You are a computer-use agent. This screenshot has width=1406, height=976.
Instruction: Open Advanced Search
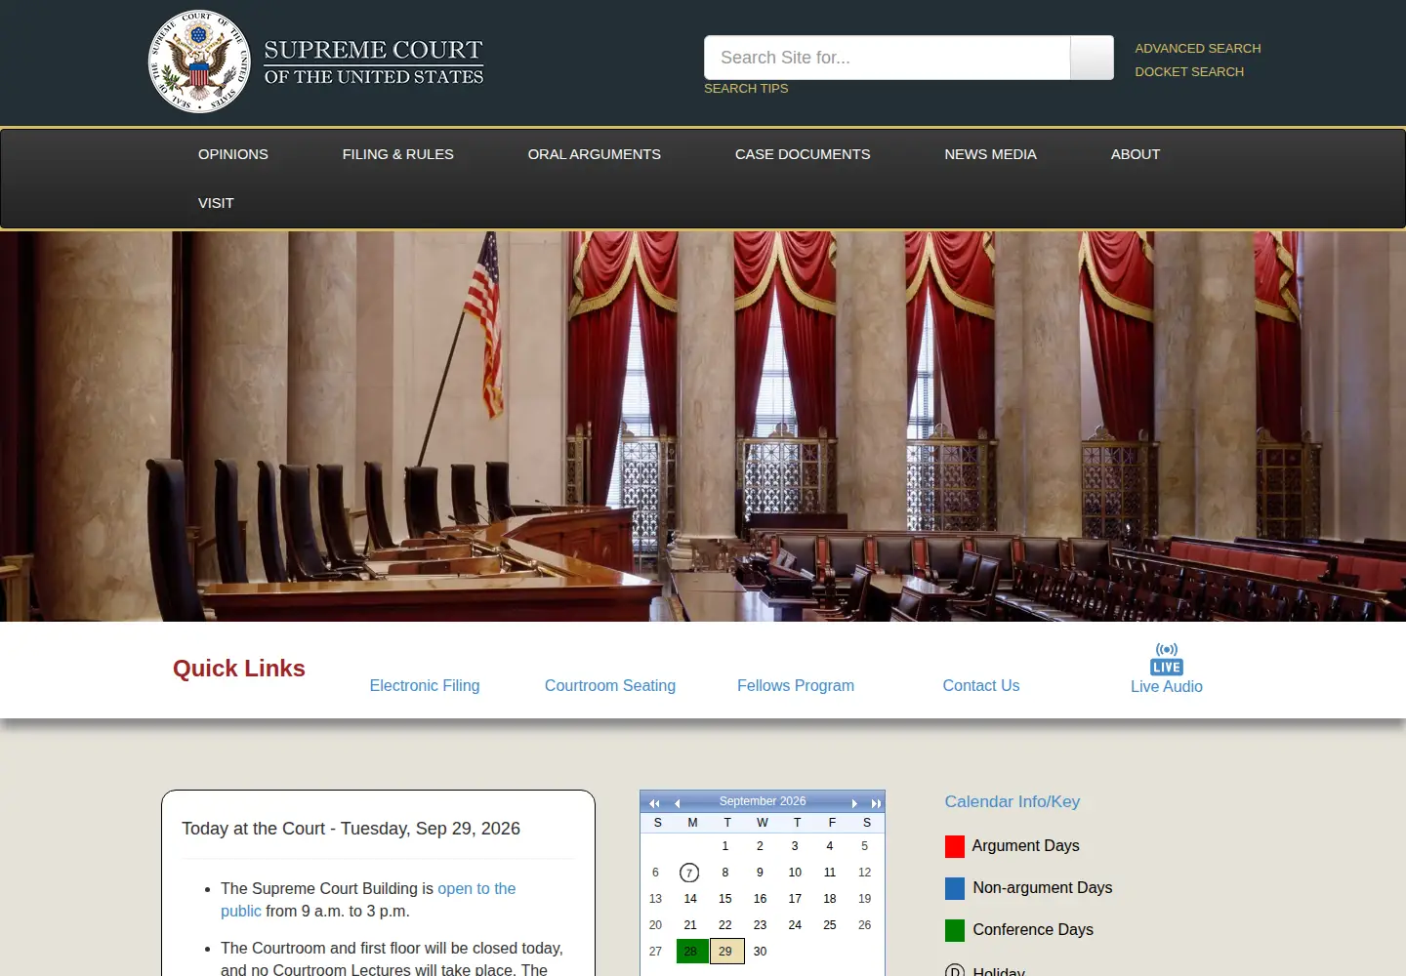(x=1197, y=48)
